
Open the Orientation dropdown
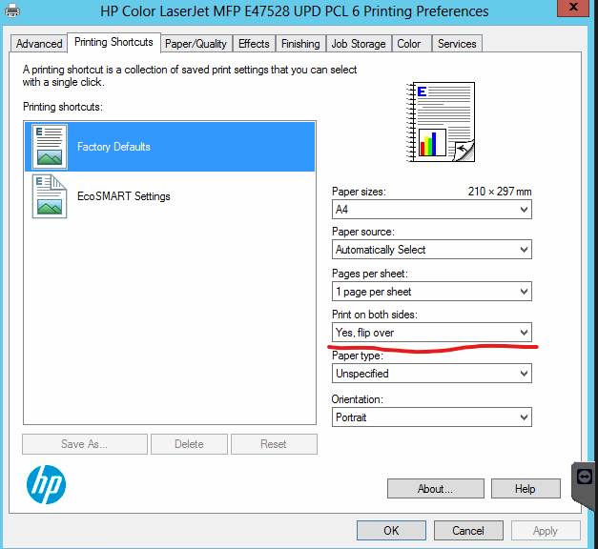point(432,417)
